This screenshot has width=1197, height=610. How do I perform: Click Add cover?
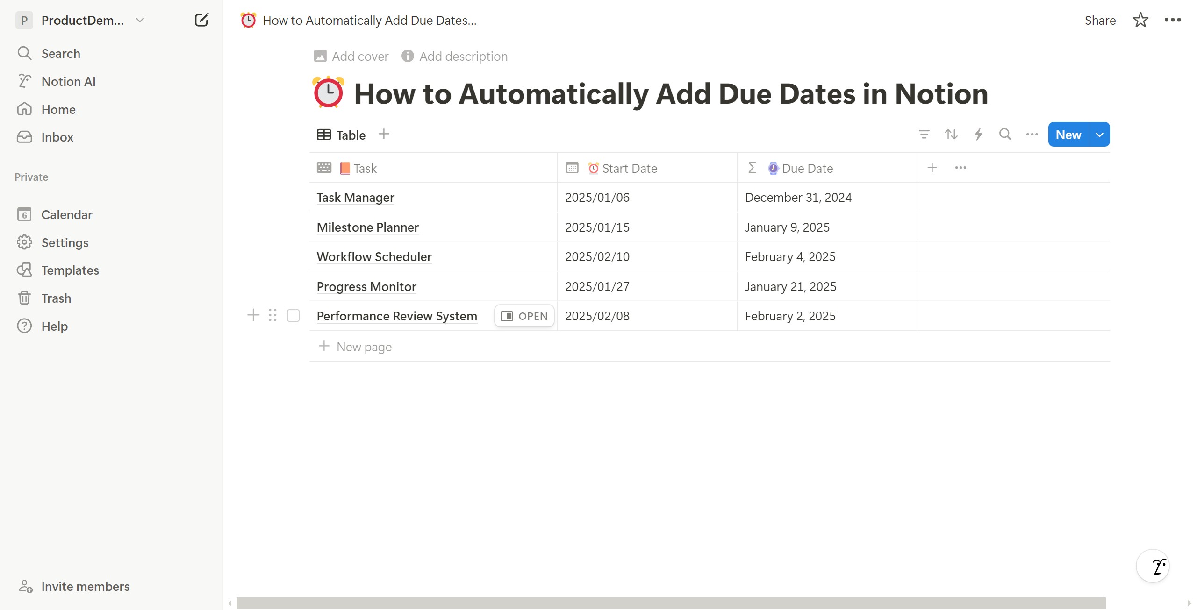tap(351, 56)
